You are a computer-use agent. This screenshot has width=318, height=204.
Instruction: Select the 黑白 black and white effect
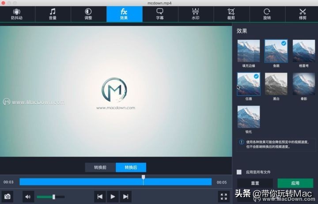276,84
